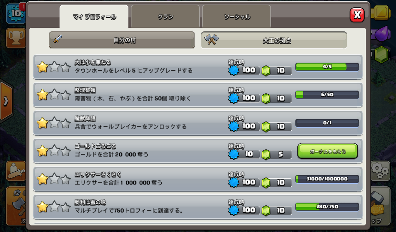The width and height of the screenshot is (396, 232).
Task: Switch to 大工の拠点 achievements view
Action: tap(274, 40)
